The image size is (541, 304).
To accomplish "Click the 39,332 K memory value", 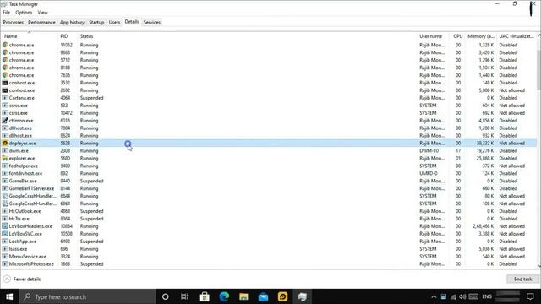I will (485, 143).
